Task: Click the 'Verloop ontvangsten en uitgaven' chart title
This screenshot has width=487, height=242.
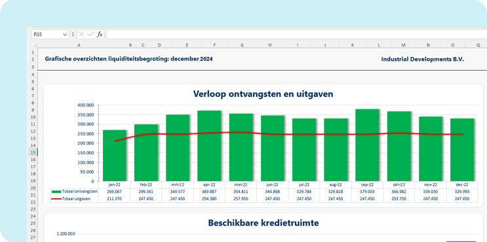Action: (x=263, y=94)
